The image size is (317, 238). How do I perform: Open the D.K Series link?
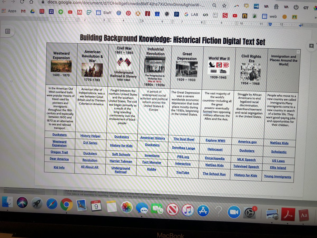point(90,143)
